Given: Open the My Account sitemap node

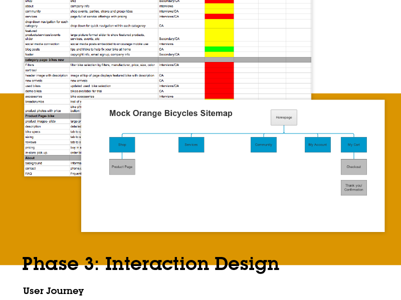Looking at the screenshot, I should [x=318, y=144].
